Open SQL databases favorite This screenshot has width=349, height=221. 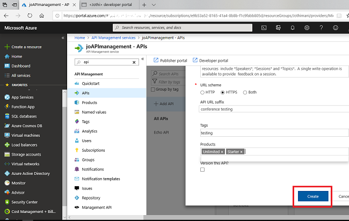pyautogui.click(x=20, y=116)
